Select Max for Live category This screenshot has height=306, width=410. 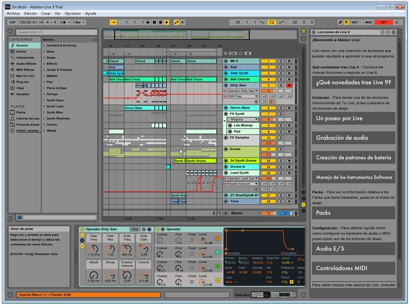(x=25, y=76)
